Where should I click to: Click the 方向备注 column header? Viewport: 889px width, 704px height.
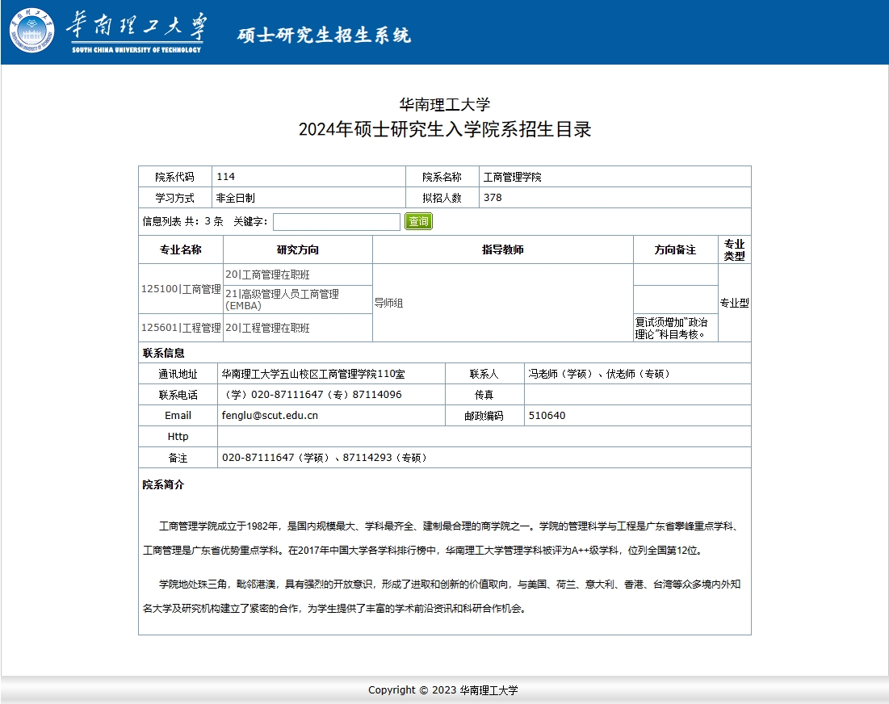click(x=675, y=249)
